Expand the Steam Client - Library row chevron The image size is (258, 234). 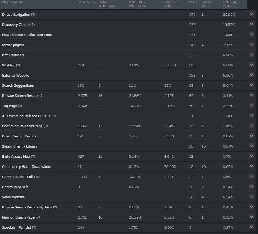point(251,146)
